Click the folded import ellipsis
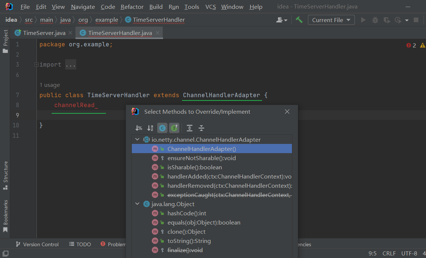The image size is (426, 258). 71,65
